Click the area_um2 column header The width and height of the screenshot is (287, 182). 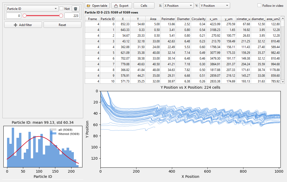click(x=273, y=19)
